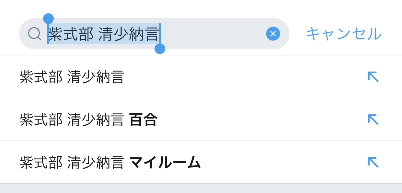Click blank space in the 百合 suggestion row
Image resolution: width=402 pixels, height=193 pixels.
(259, 120)
